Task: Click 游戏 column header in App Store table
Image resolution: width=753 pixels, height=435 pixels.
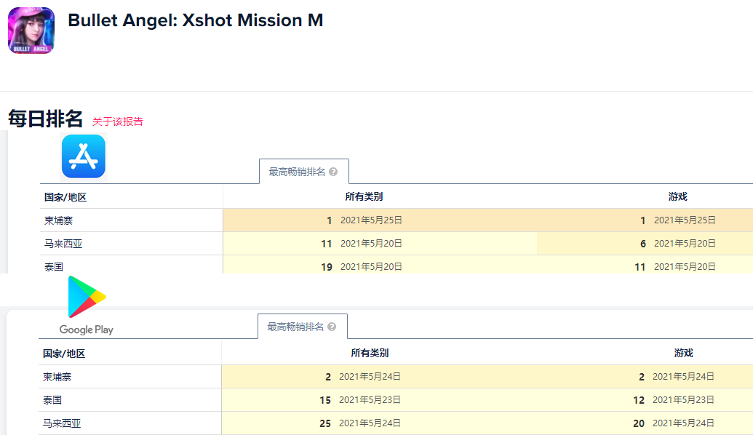Action: pos(678,197)
